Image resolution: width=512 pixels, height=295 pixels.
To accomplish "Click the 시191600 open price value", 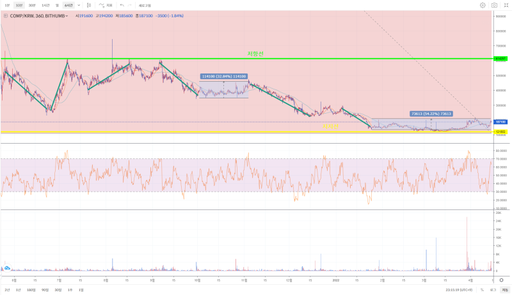I will 84,15.
